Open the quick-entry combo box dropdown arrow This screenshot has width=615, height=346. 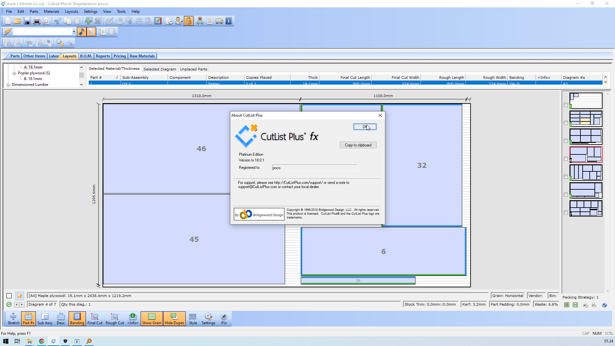click(74, 32)
